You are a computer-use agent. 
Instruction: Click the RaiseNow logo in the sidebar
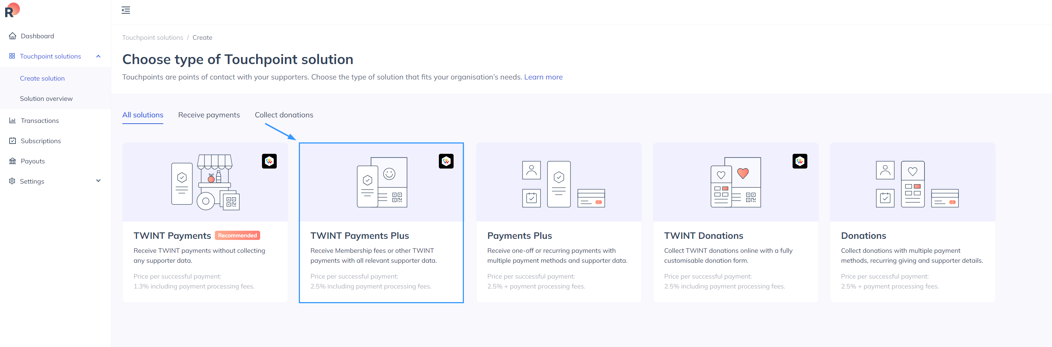(12, 10)
